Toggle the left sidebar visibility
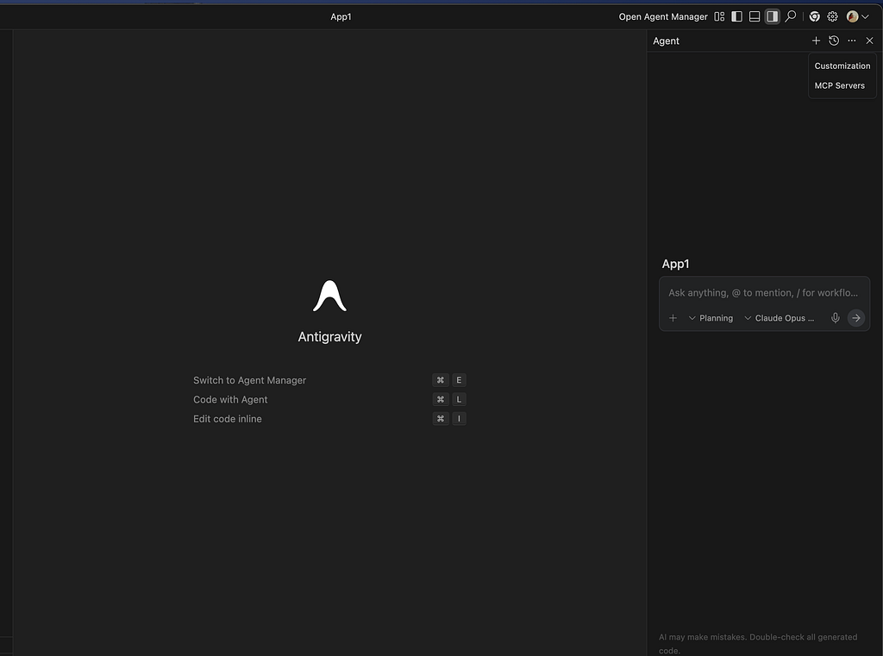 [736, 16]
